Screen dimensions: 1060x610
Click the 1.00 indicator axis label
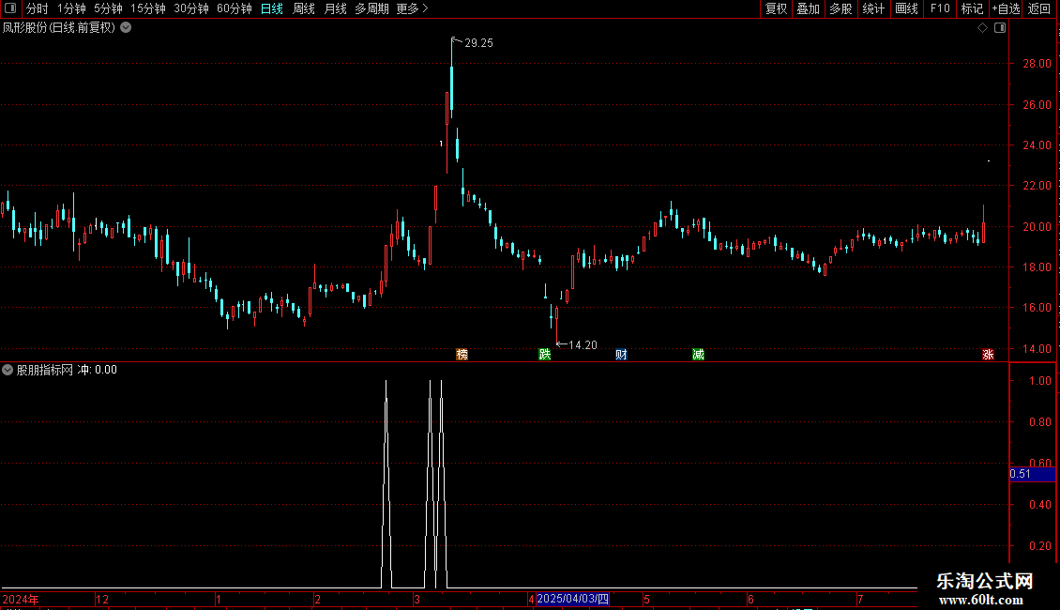pos(1039,381)
